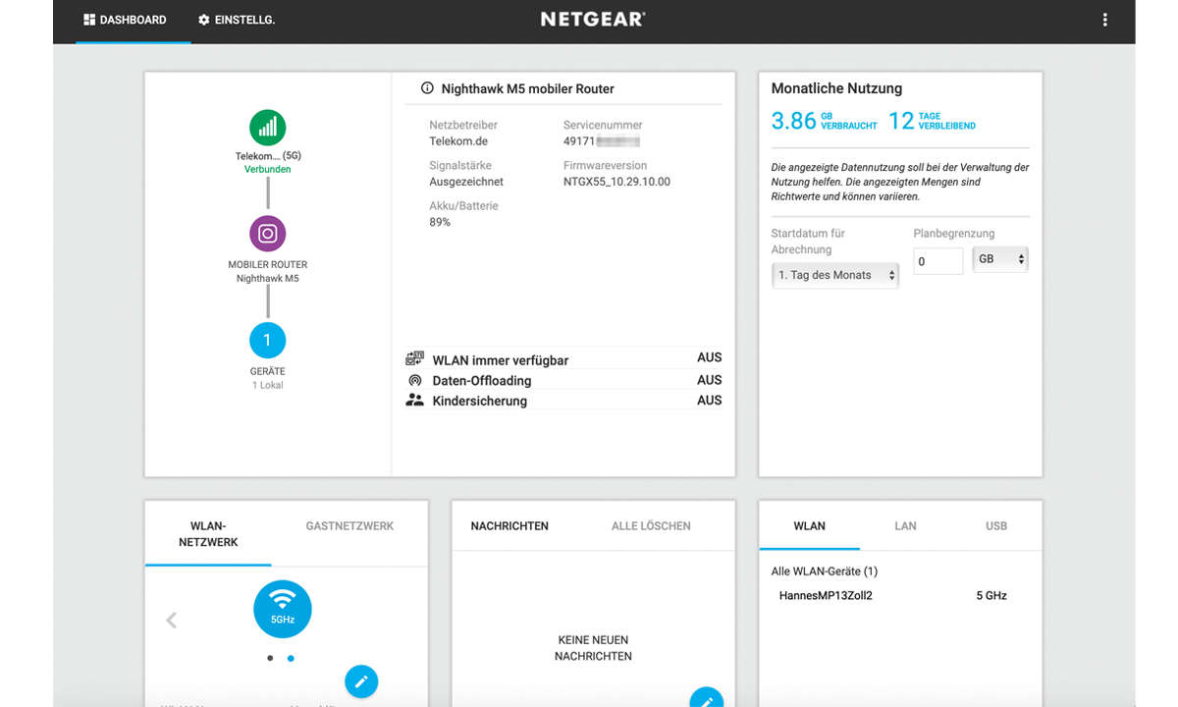Click the 5 GHz band of HannesMP13Zoll2
Screen dimensions: 1178x707
(x=991, y=596)
